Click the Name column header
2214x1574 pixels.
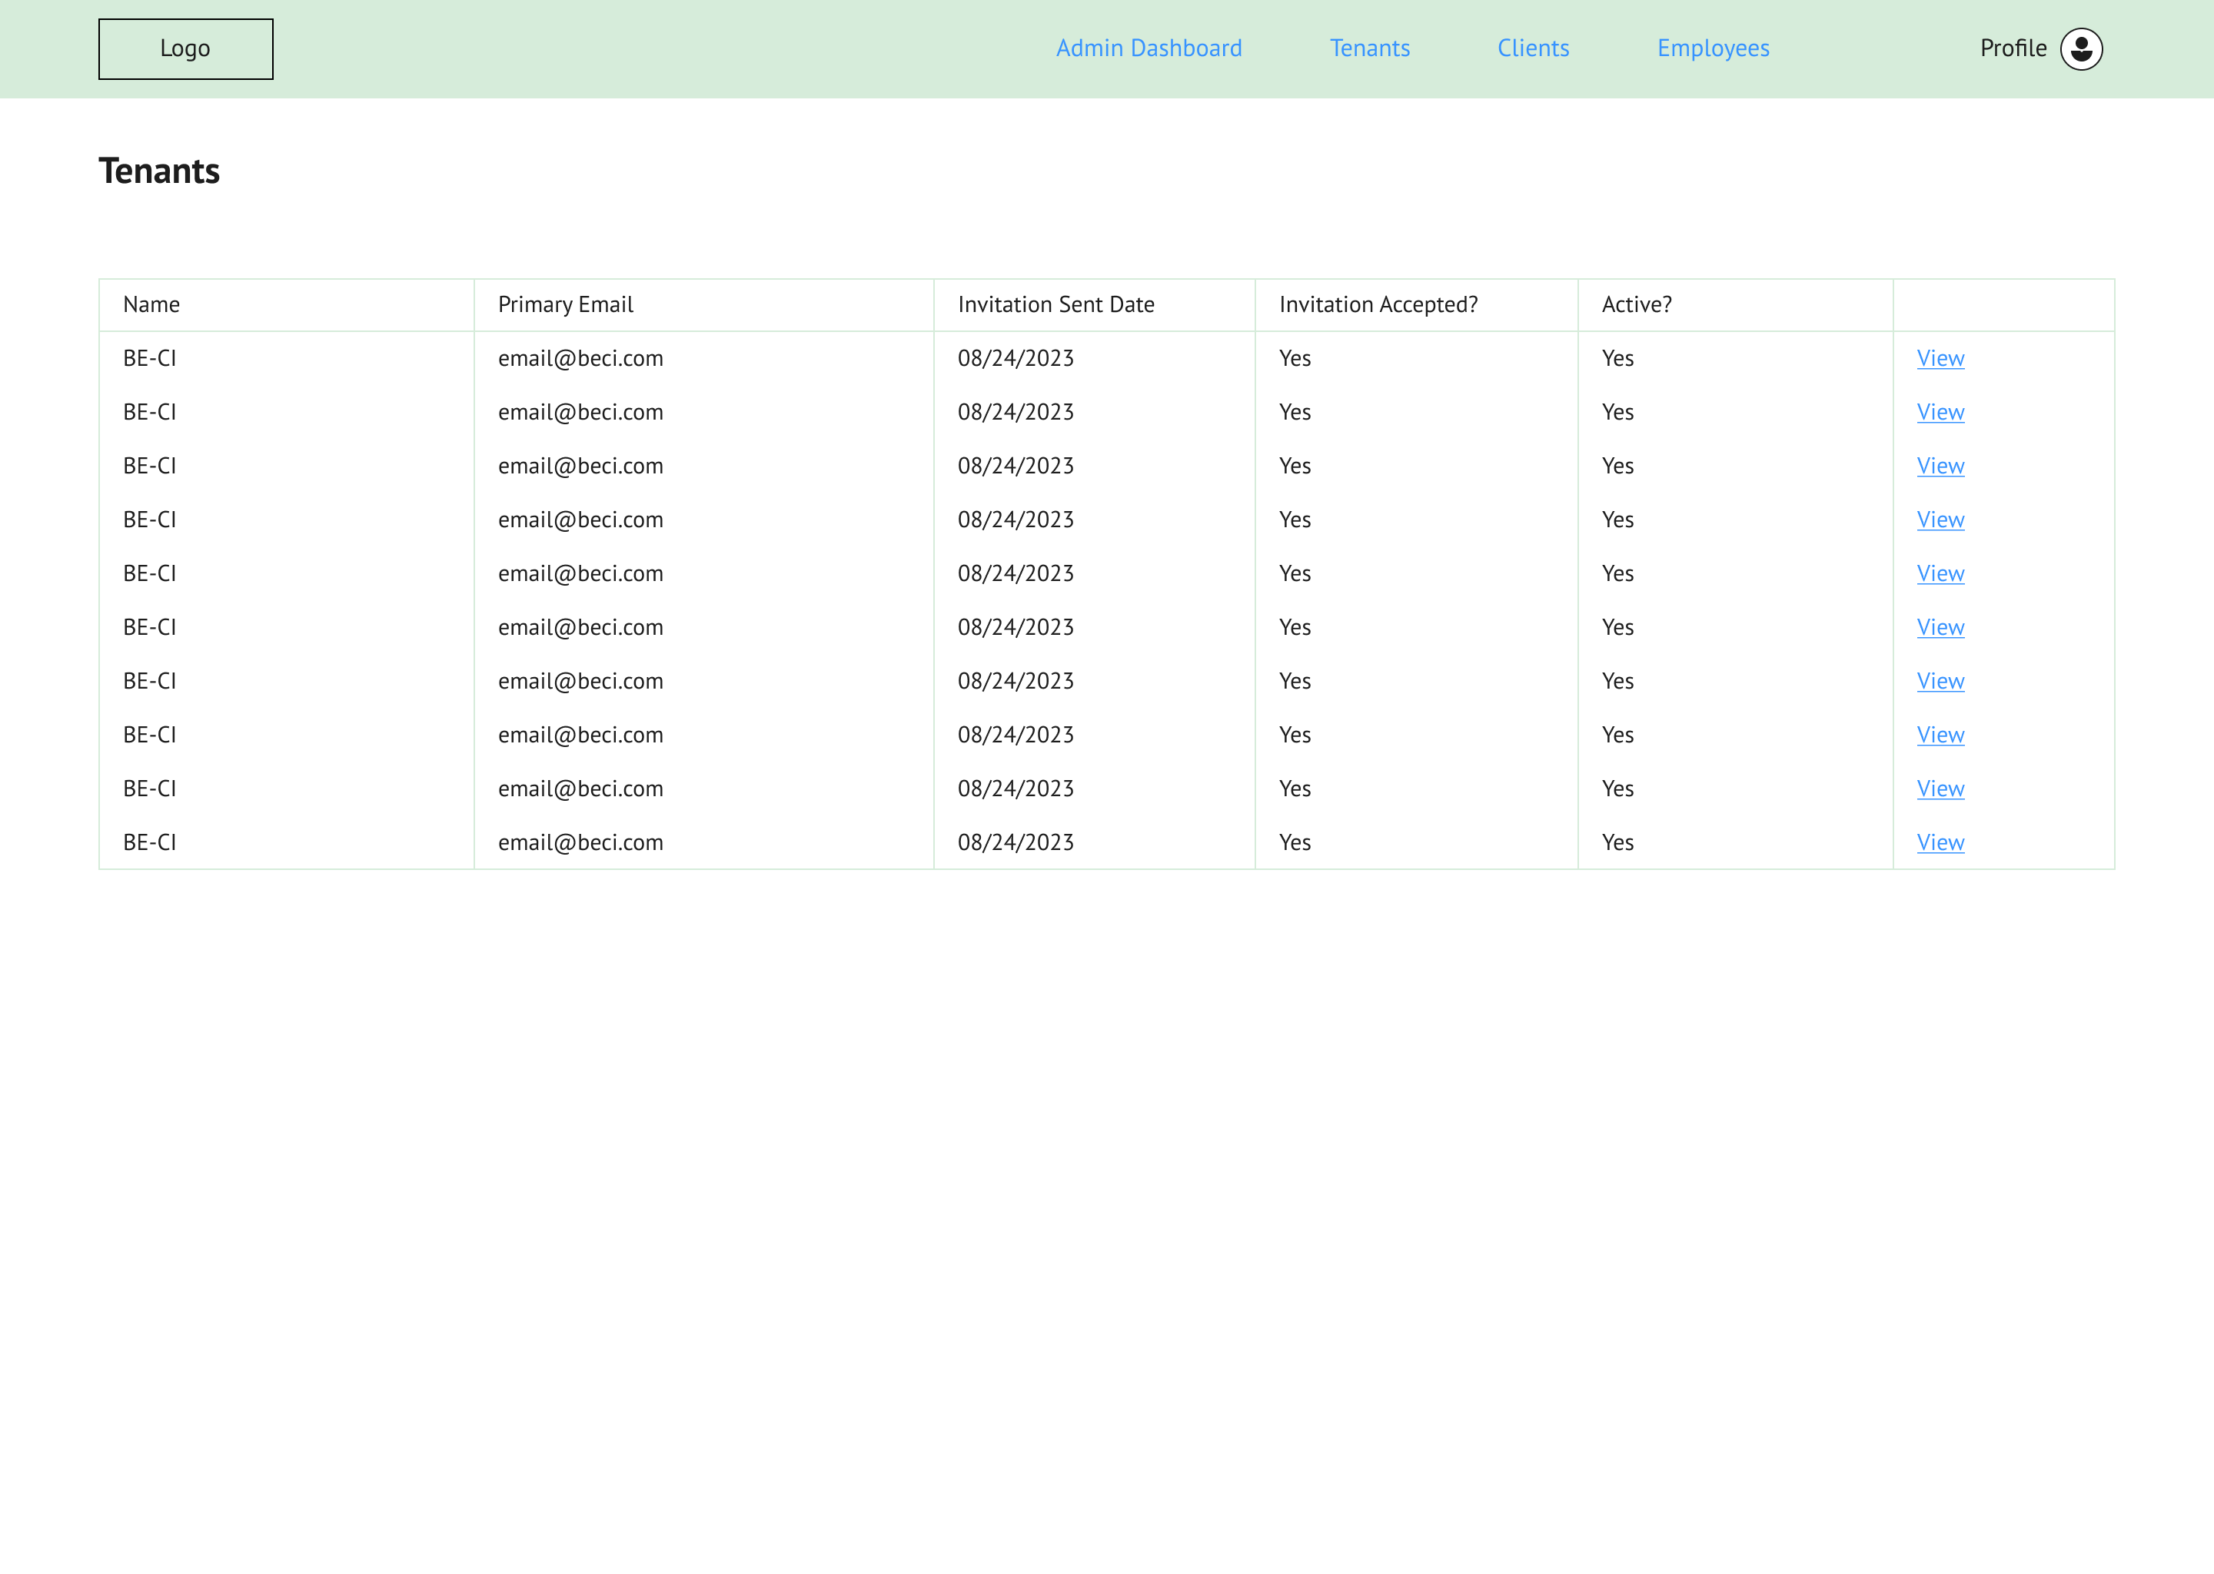(x=151, y=305)
